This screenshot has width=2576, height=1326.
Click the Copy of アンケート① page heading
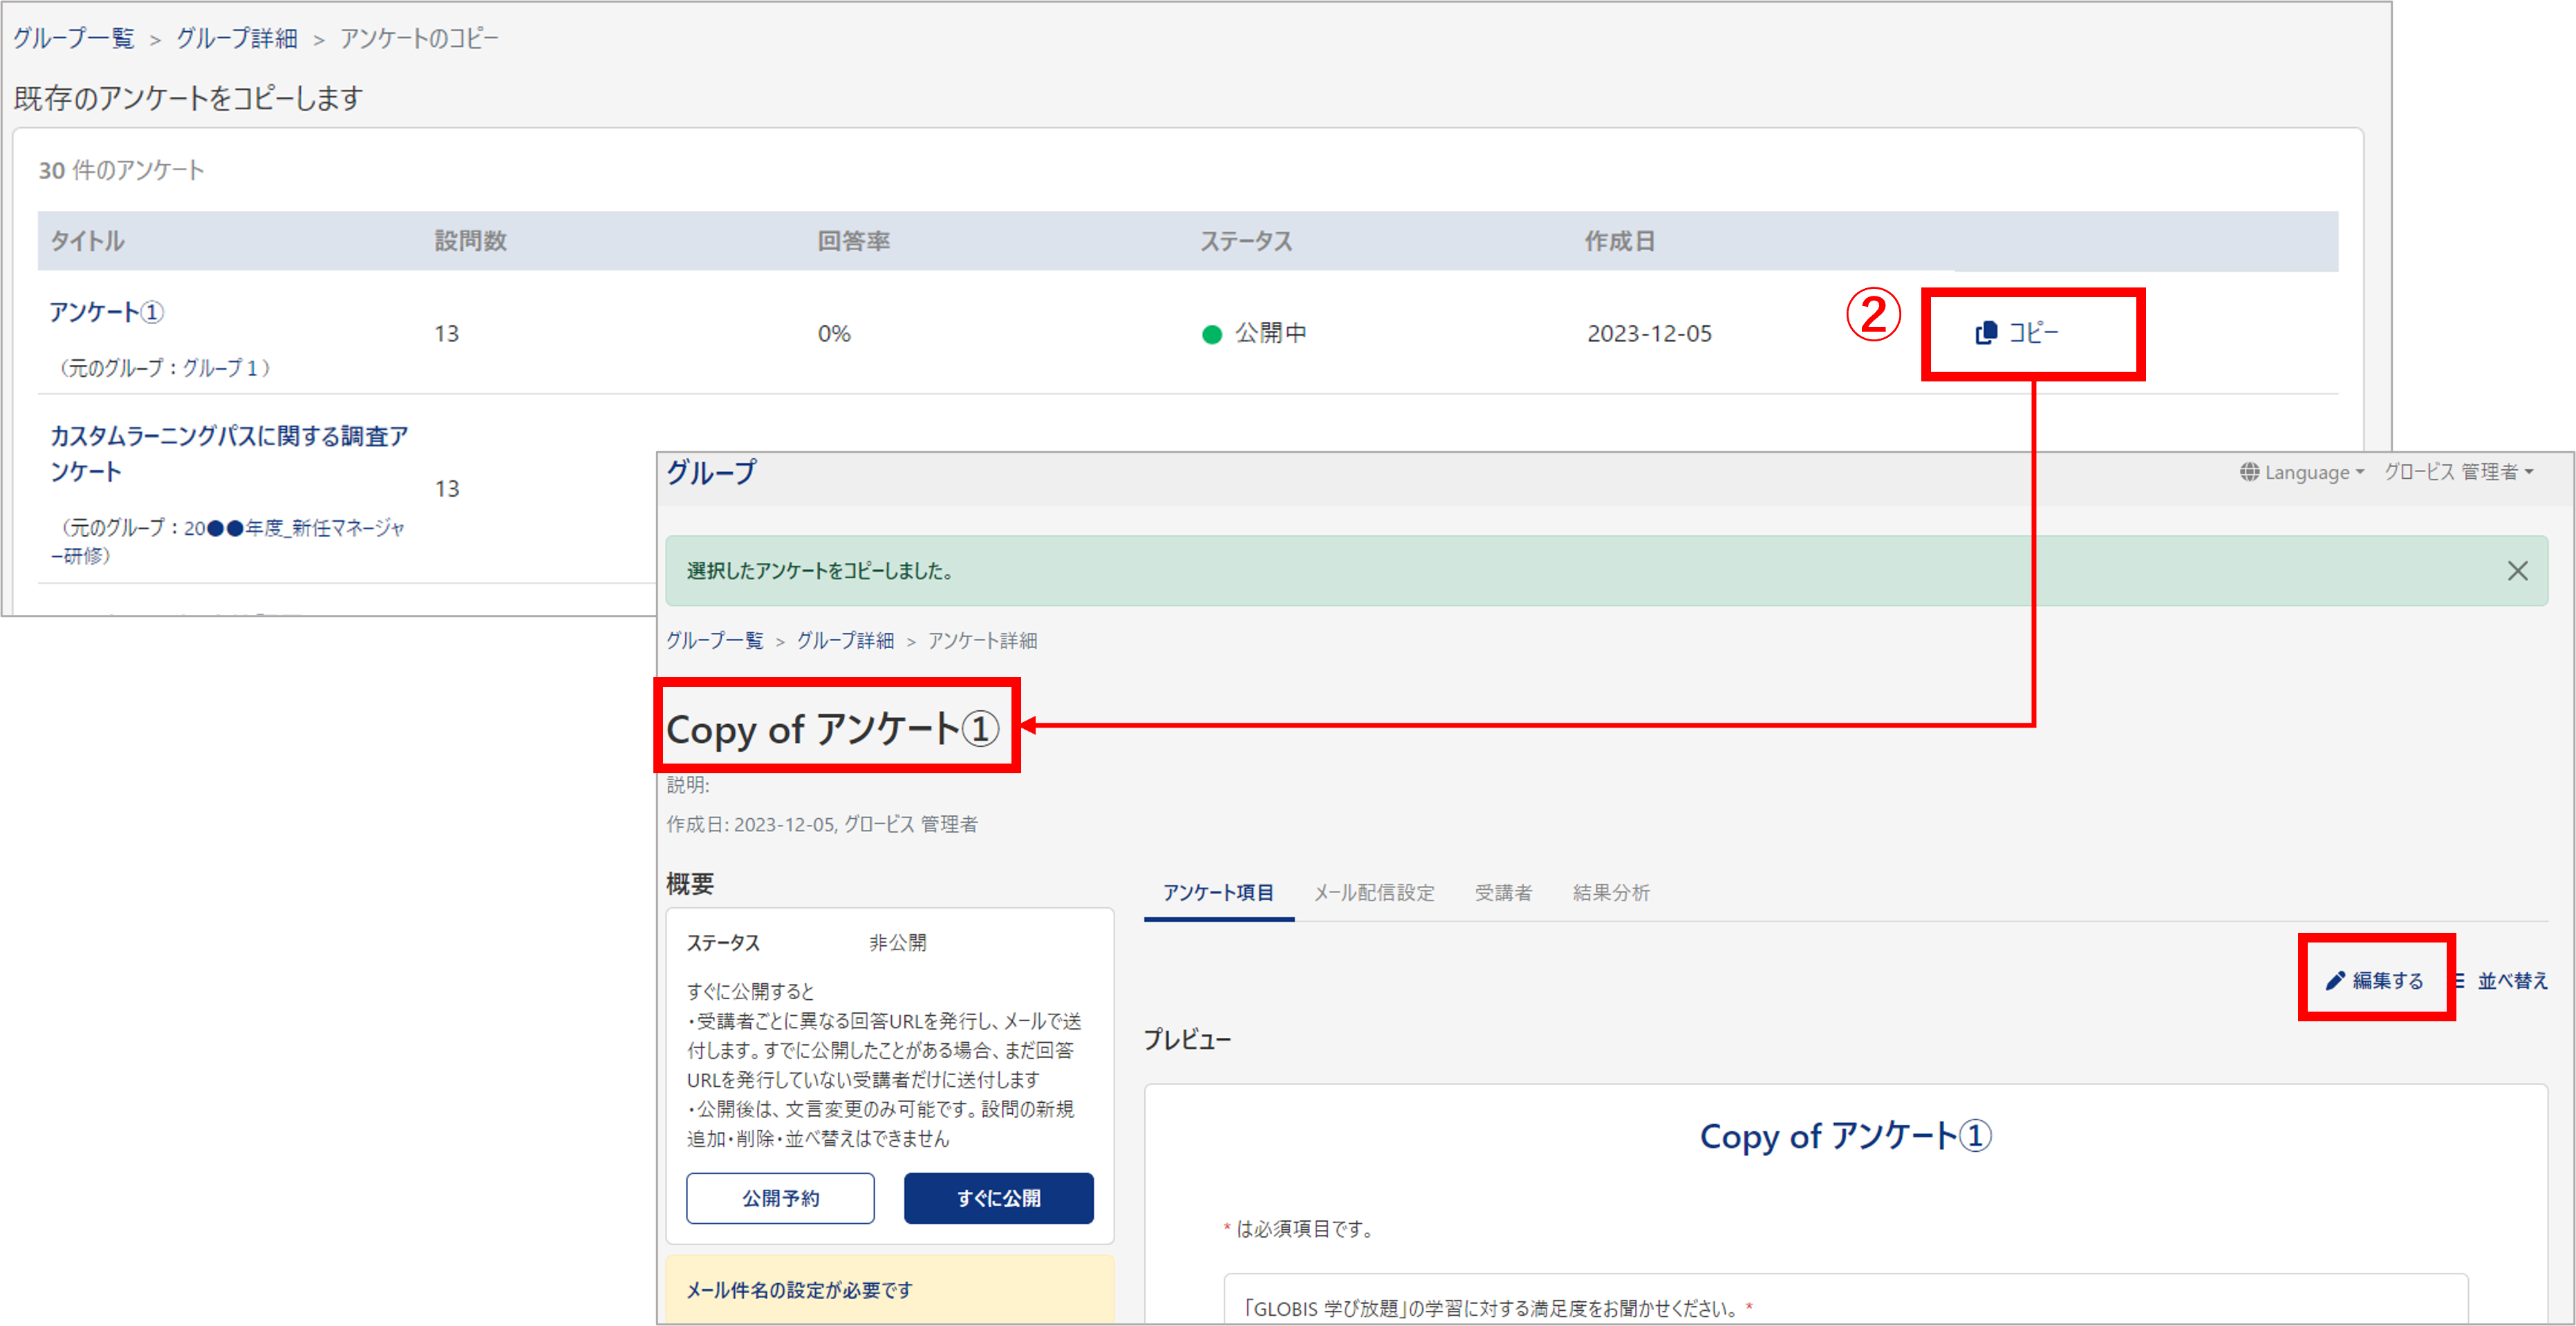832,728
